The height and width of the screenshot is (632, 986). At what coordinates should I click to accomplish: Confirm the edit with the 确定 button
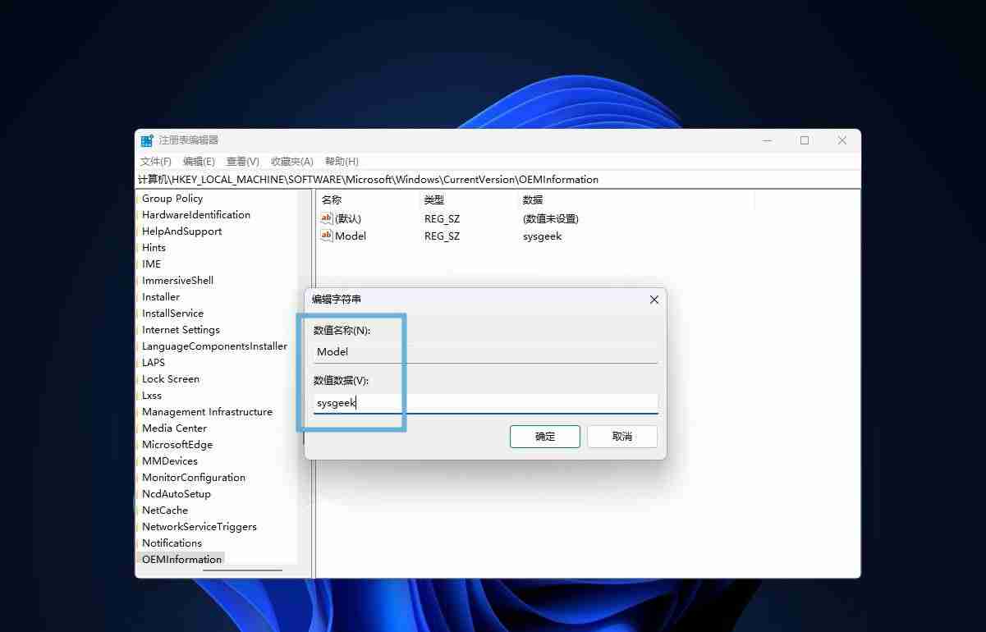pyautogui.click(x=544, y=436)
